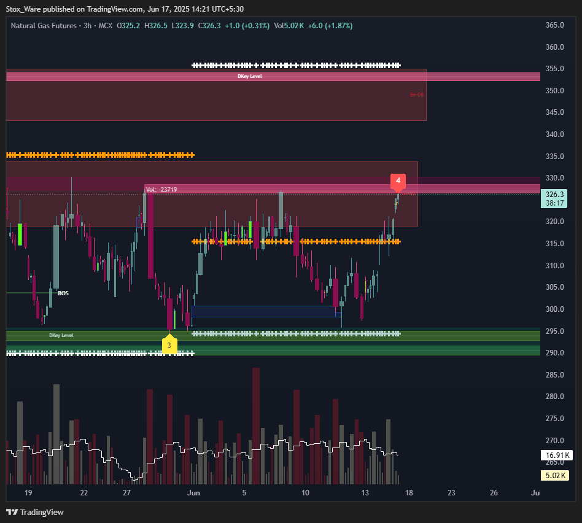Image resolution: width=582 pixels, height=523 pixels.
Task: Click the date label 27 on time axis
Action: pos(127,493)
